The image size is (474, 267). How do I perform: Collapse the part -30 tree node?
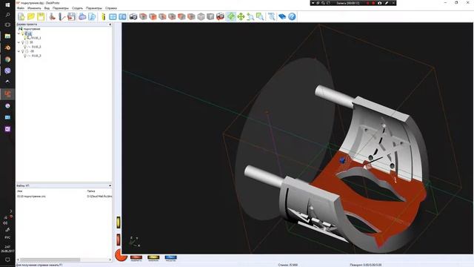(x=19, y=51)
